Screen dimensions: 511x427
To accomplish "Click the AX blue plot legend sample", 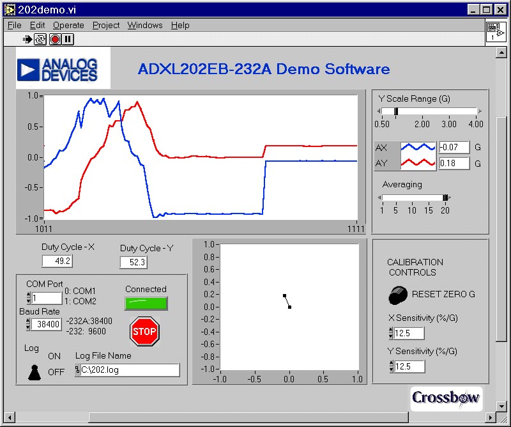I will pos(418,148).
